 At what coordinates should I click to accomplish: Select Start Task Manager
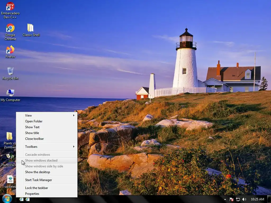point(47,180)
